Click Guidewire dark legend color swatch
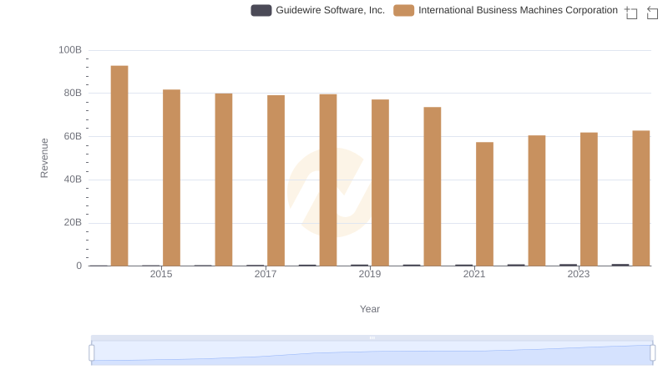 [x=261, y=10]
